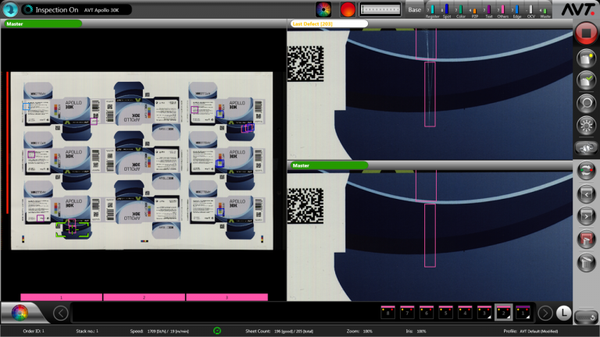The image size is (600, 337).
Task: Click the green bracketed defect marker on master sheet
Action: coord(73,229)
